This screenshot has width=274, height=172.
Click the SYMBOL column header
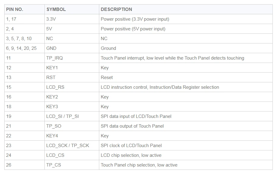(72, 9)
